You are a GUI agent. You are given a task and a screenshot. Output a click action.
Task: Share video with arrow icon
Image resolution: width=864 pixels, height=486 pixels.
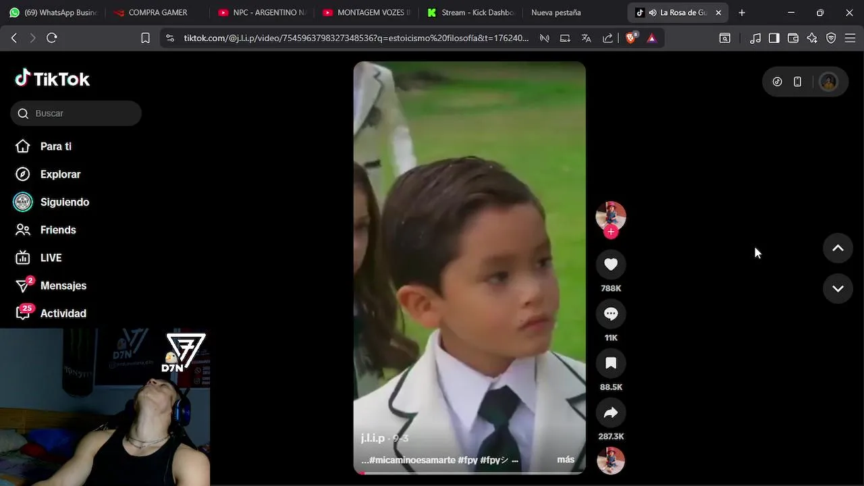pos(611,412)
